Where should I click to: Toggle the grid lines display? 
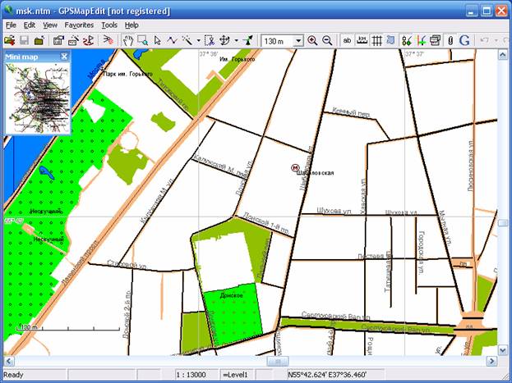click(x=376, y=39)
